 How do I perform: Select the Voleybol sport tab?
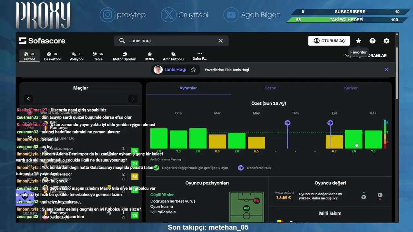tap(76, 56)
